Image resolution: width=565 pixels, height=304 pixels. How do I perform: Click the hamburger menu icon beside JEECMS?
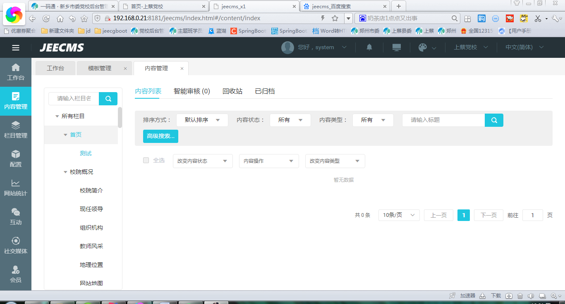click(16, 47)
